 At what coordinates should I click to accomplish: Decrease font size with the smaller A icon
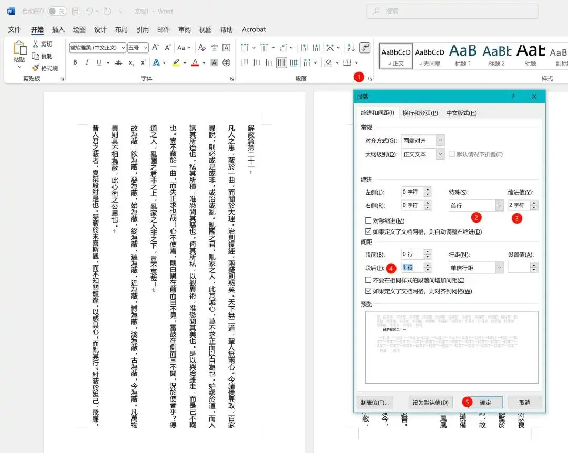[x=168, y=47]
